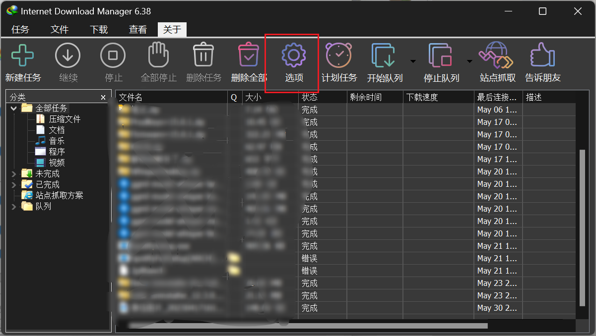Sort by 状态 column header
The height and width of the screenshot is (336, 596).
click(x=323, y=98)
